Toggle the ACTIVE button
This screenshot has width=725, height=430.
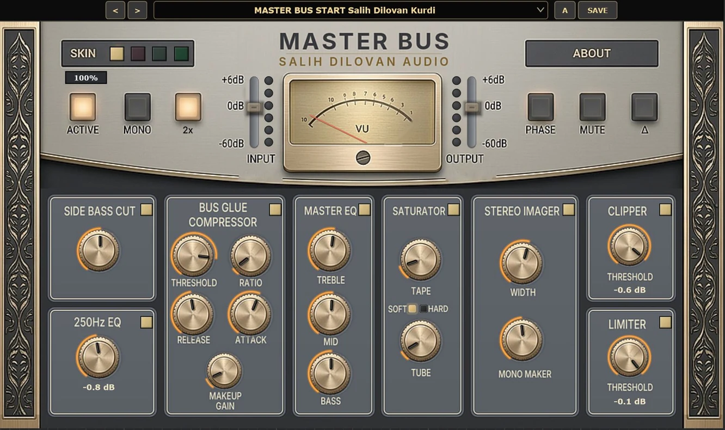point(83,107)
